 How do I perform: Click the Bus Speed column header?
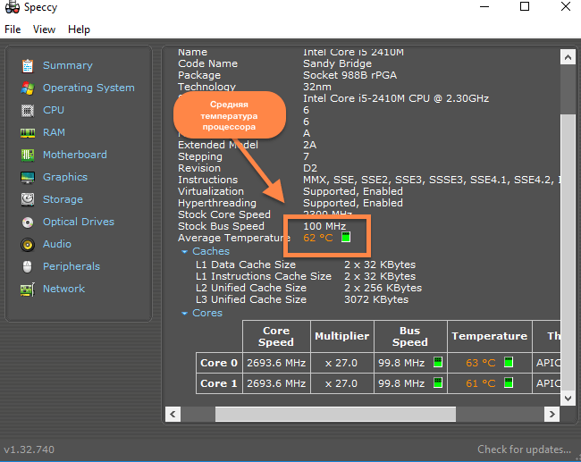[x=410, y=336]
